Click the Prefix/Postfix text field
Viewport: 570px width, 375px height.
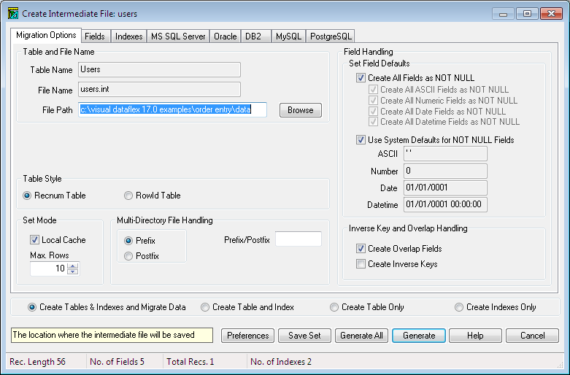point(298,239)
